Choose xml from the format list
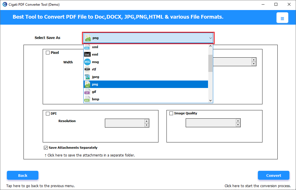Viewport: 296px width, 190px height. pos(146,47)
